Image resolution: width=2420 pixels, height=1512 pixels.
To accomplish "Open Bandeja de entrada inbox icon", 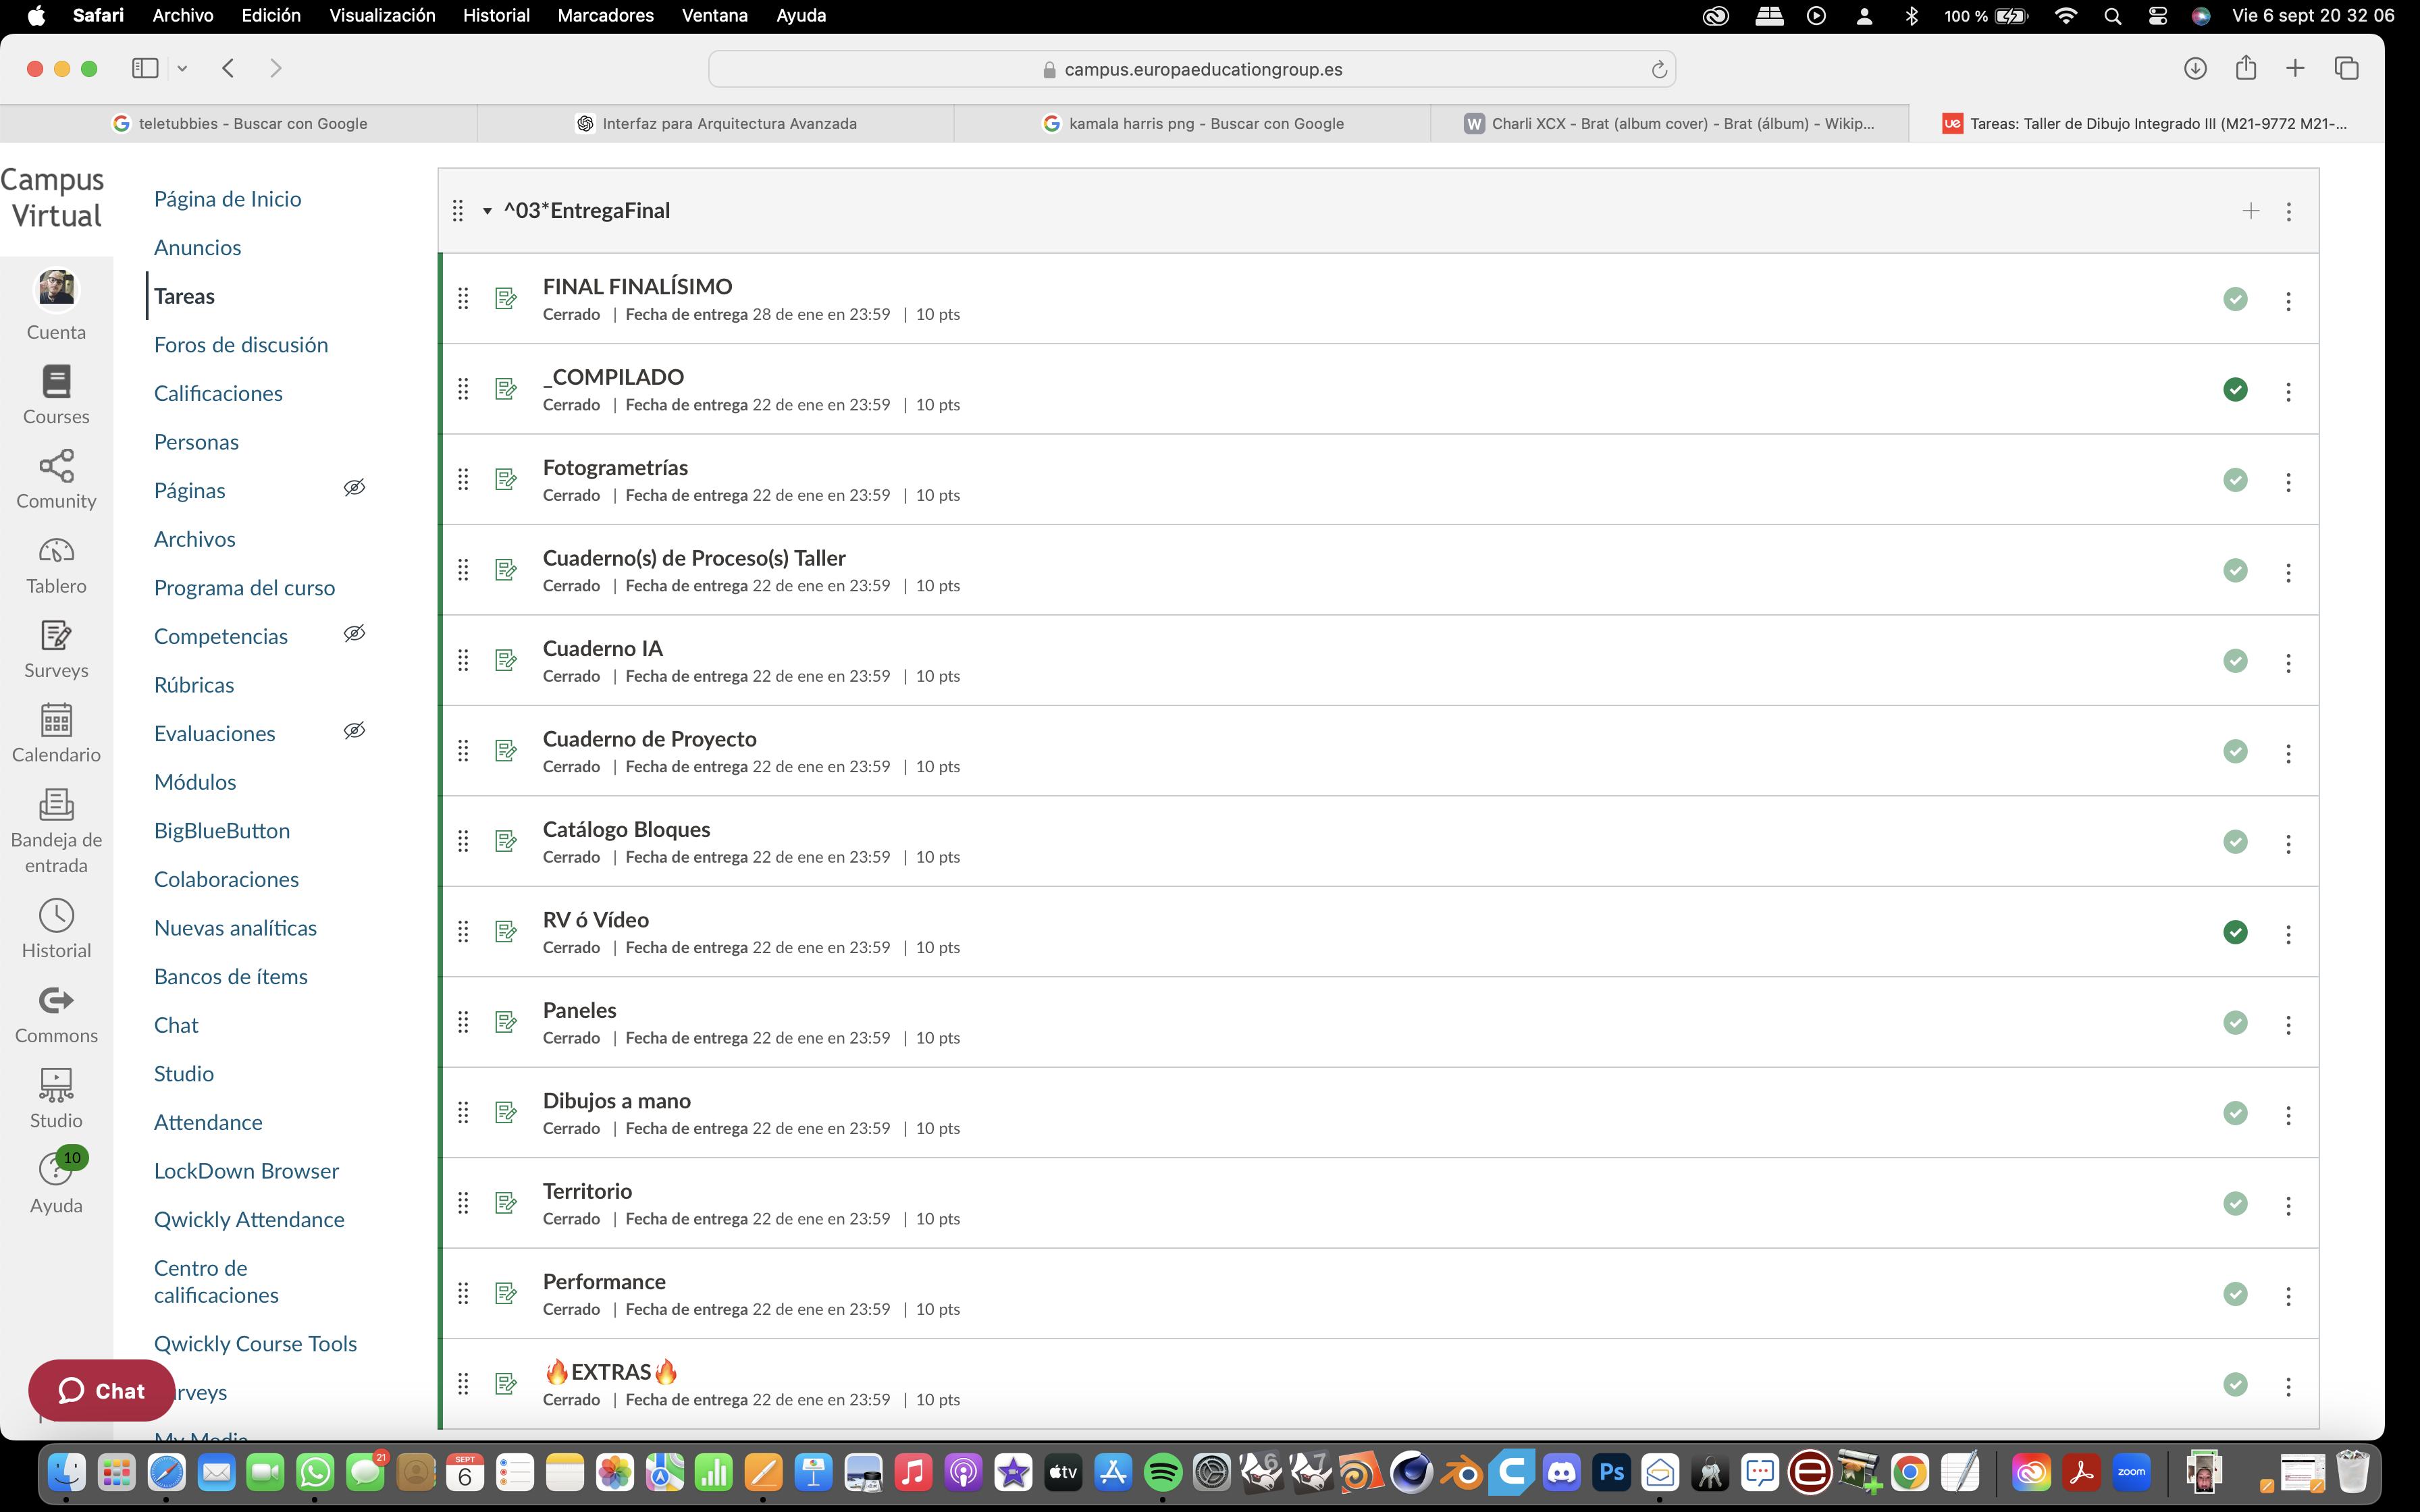I will point(56,805).
